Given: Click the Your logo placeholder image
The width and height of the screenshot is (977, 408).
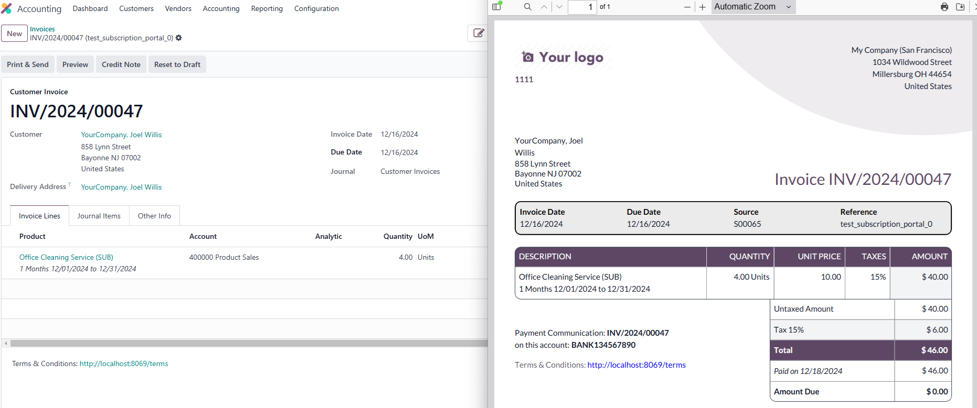Looking at the screenshot, I should pyautogui.click(x=562, y=57).
